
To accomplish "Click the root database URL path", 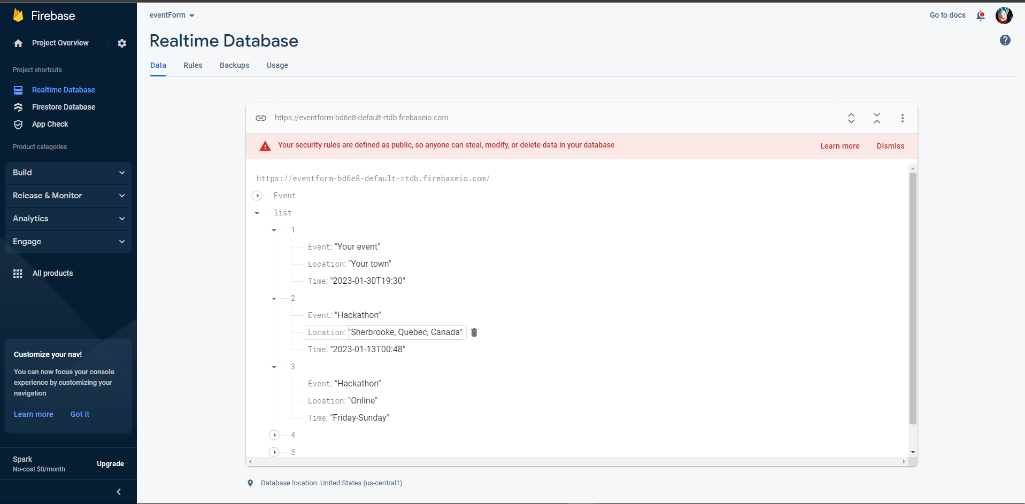I will coord(373,179).
